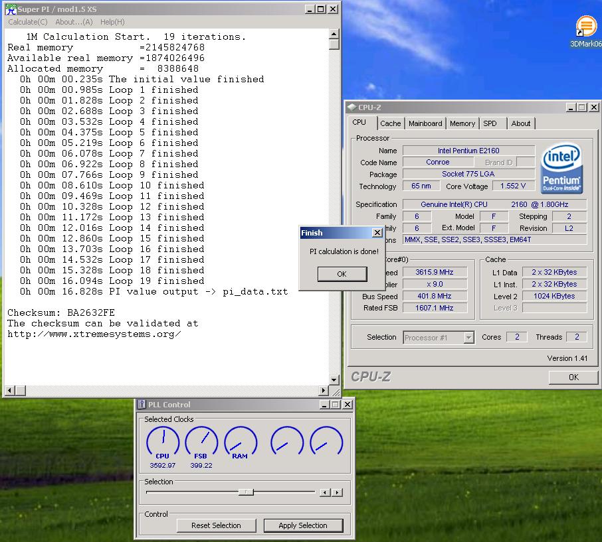Click the FSB value 399.22 in PLL Control

pos(201,465)
